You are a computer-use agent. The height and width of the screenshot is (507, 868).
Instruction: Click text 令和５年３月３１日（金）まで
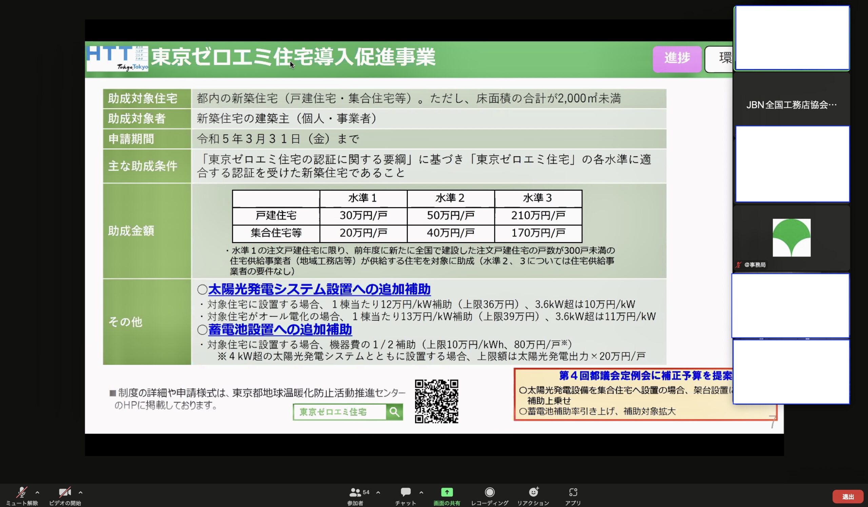tap(278, 139)
